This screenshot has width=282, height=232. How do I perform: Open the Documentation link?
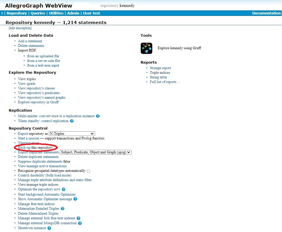266,13
